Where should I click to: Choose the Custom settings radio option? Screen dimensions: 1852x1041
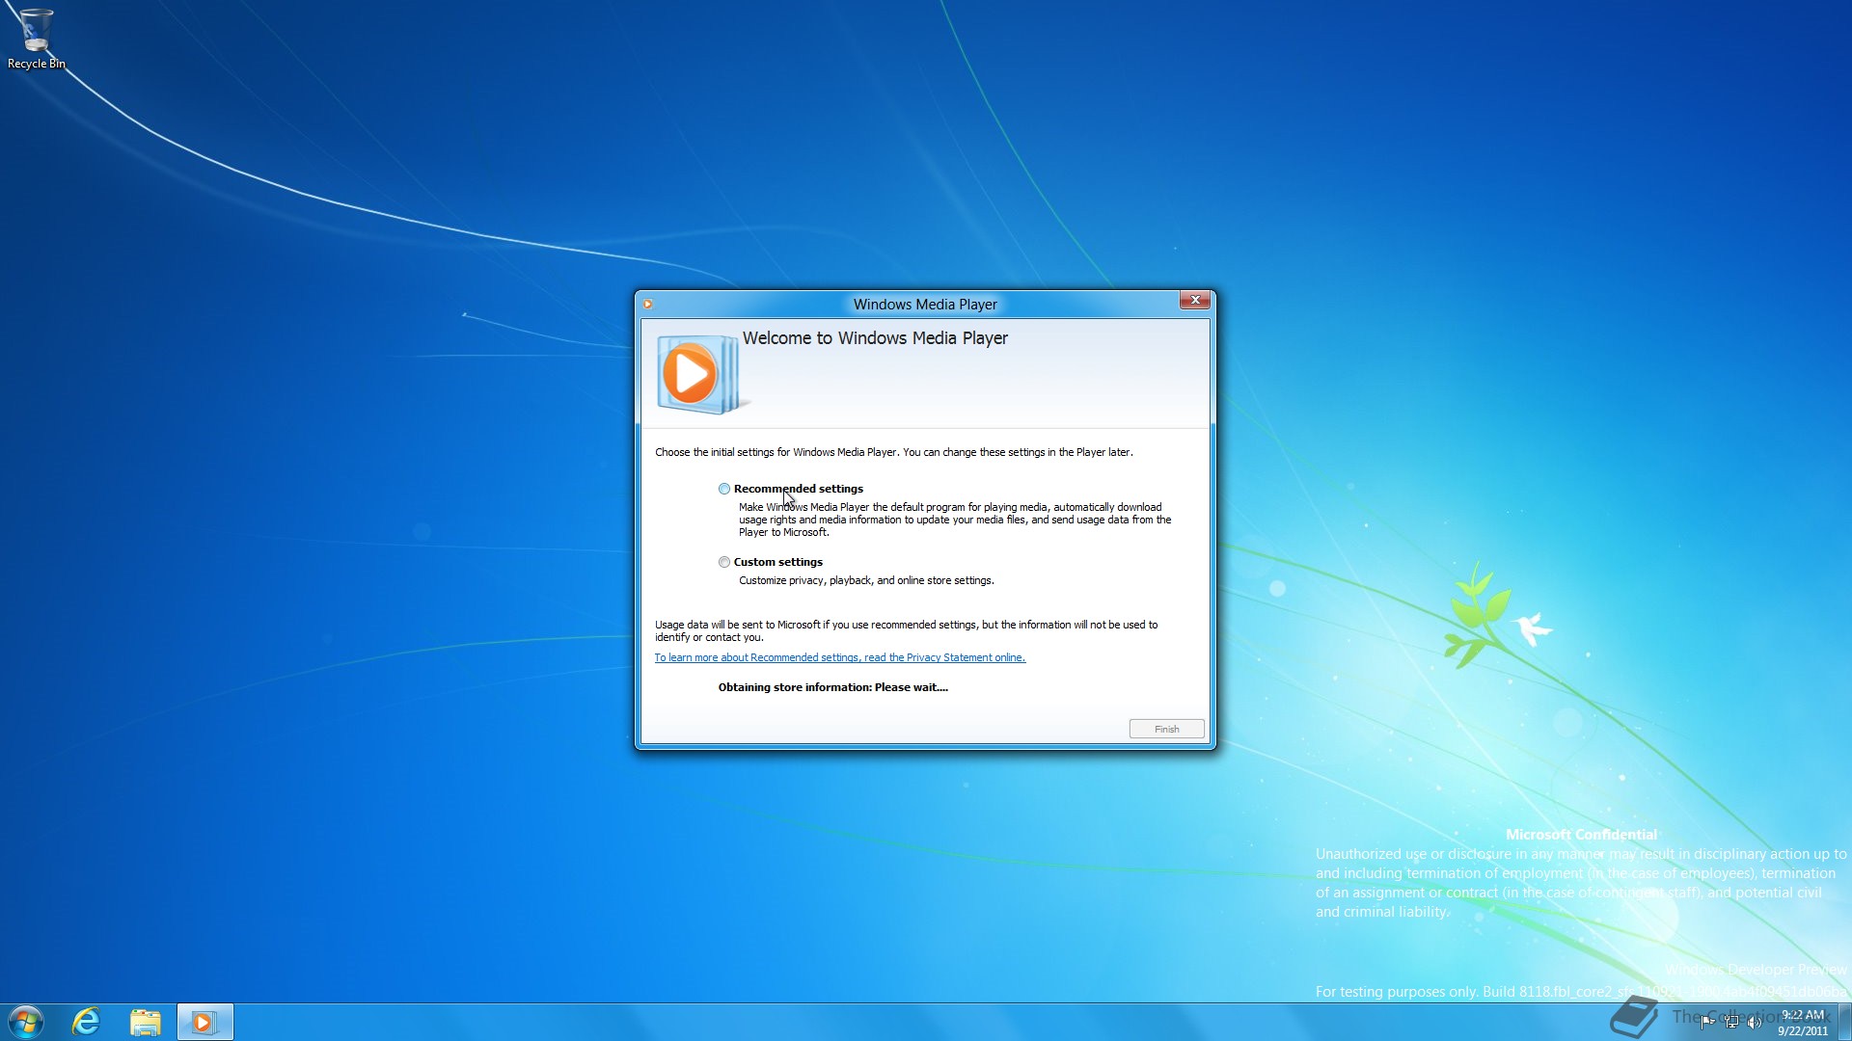[724, 562]
